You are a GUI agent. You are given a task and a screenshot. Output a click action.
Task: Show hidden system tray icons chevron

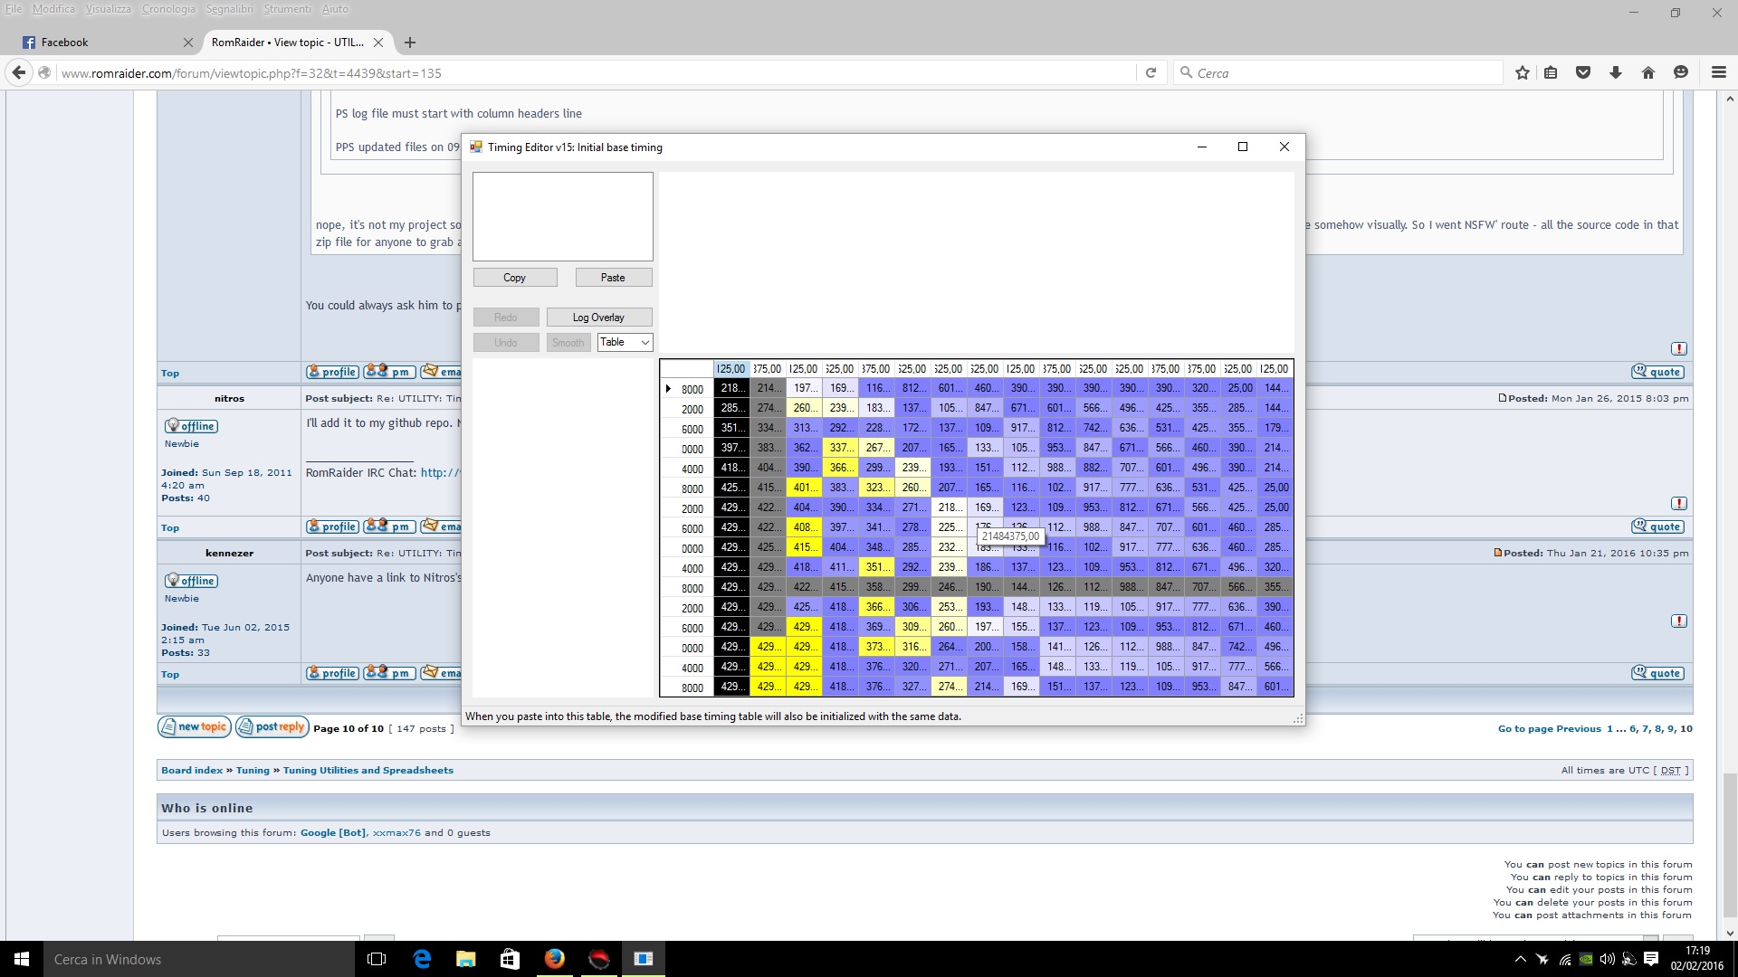(1520, 959)
